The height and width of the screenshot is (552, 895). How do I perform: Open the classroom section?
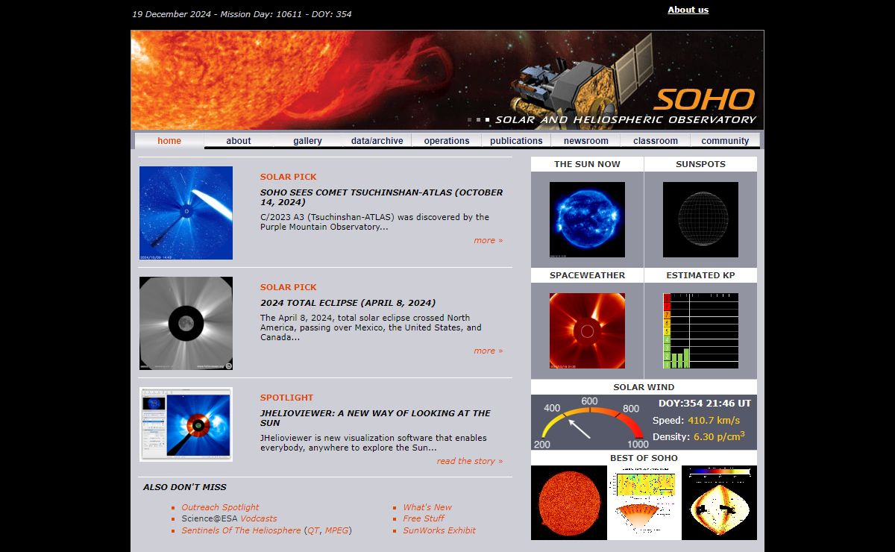(656, 141)
